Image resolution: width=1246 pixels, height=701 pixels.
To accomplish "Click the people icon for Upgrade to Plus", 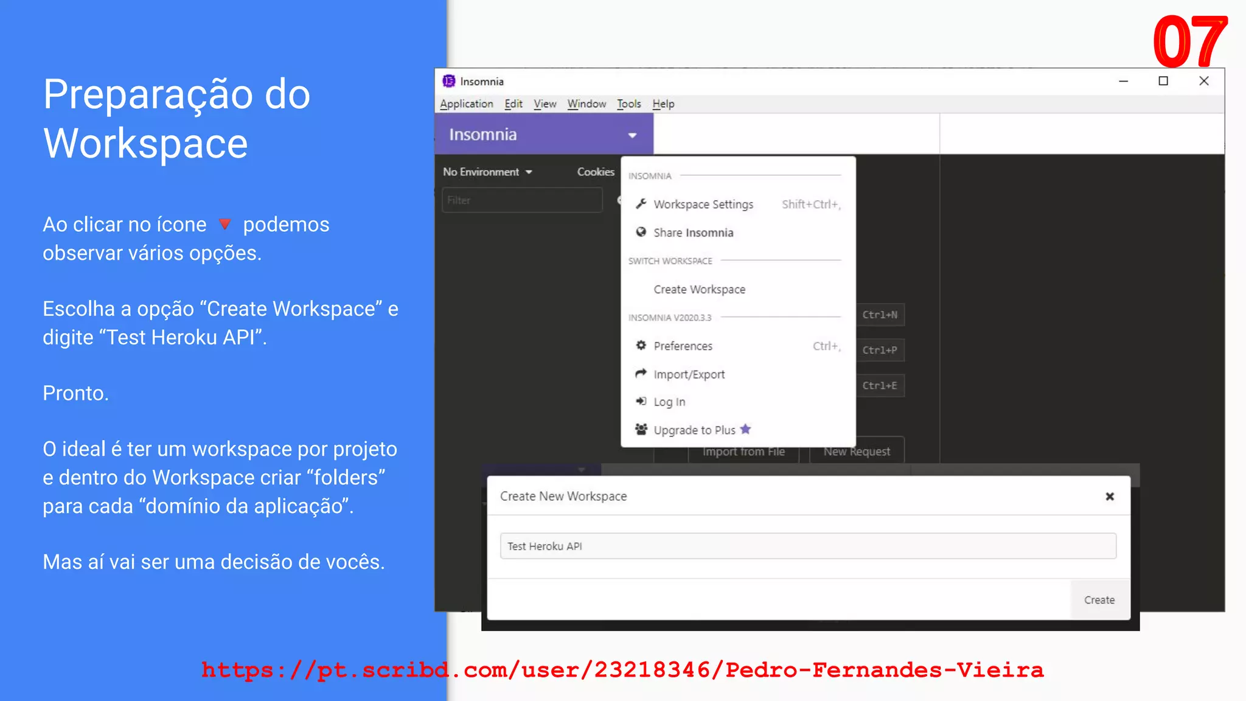I will click(x=641, y=429).
